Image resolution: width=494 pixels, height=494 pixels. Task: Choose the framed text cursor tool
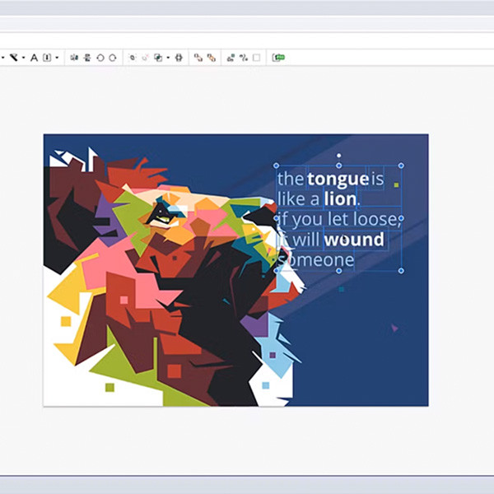coord(47,58)
